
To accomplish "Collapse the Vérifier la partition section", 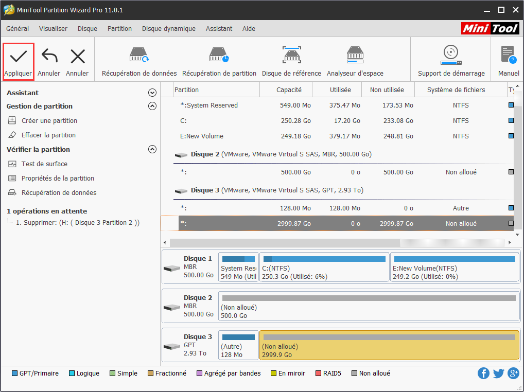I will (x=152, y=150).
